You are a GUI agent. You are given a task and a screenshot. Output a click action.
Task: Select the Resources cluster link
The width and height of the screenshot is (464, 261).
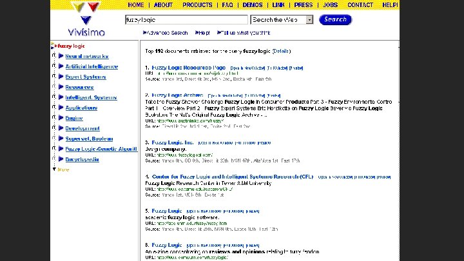tap(79, 87)
